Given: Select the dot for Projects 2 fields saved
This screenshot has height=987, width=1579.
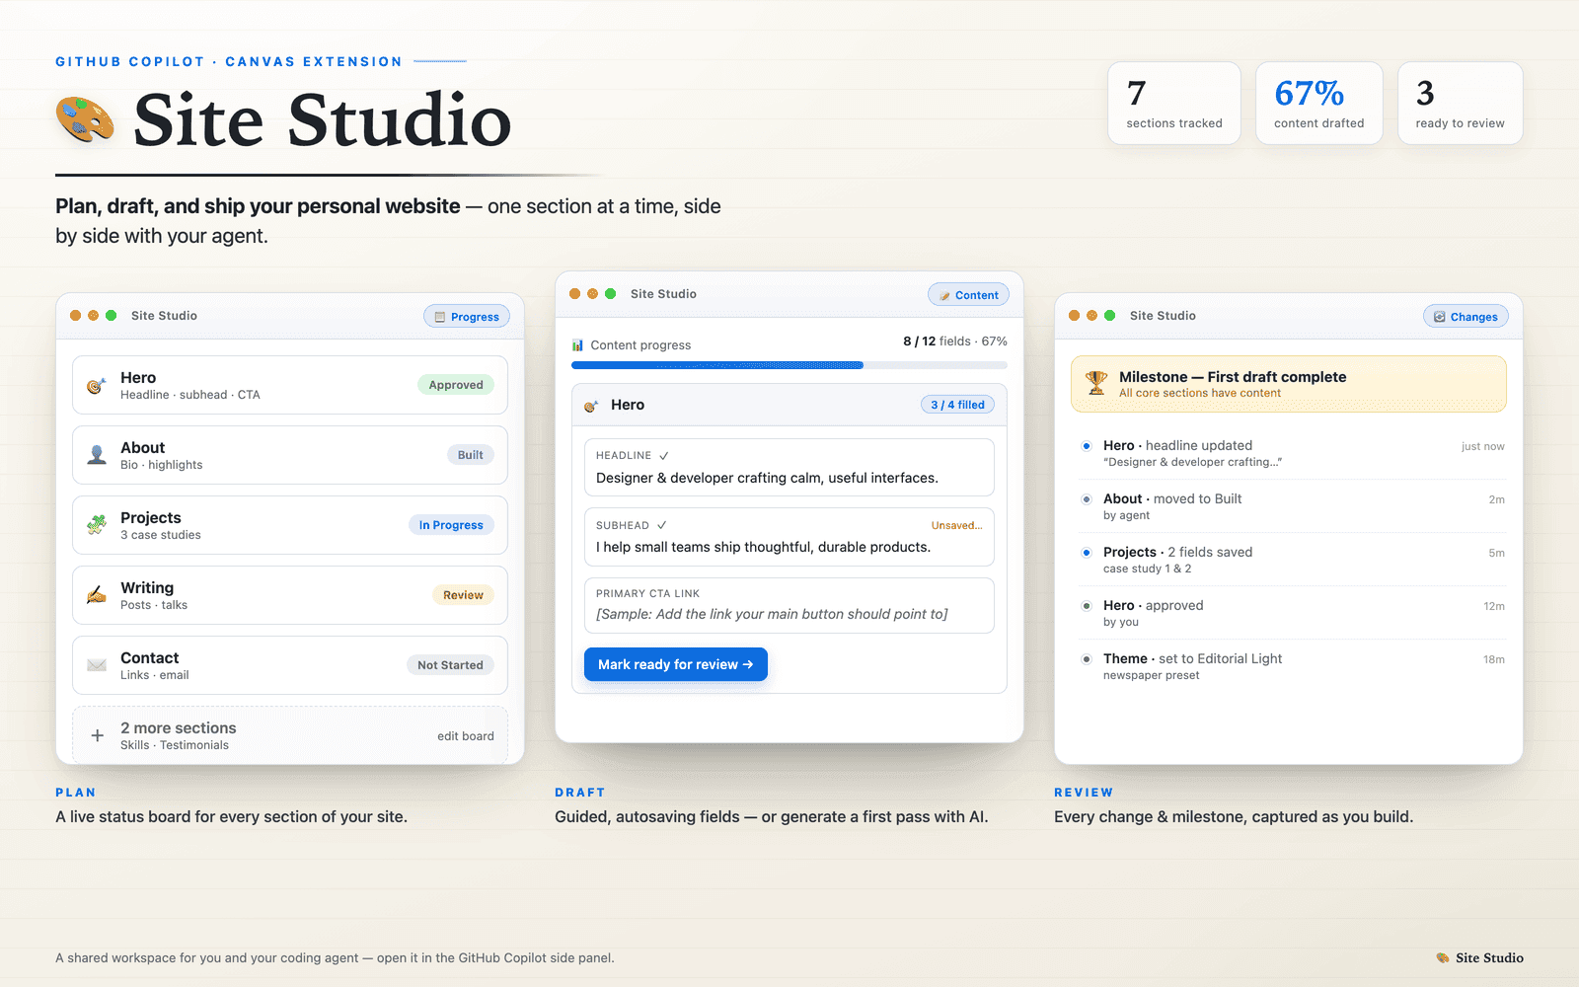Looking at the screenshot, I should 1087,553.
